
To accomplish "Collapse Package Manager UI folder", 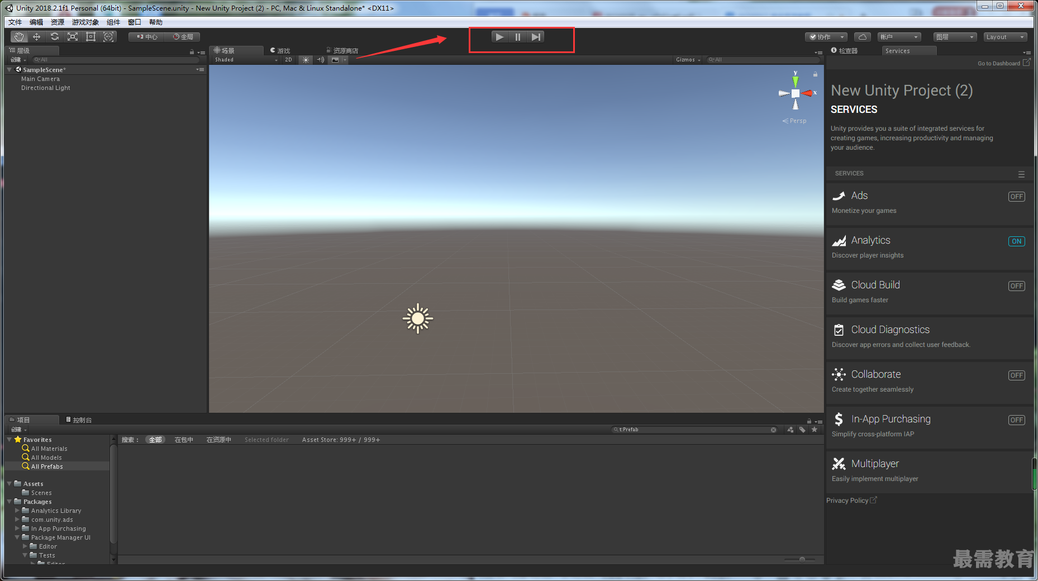I will point(17,537).
